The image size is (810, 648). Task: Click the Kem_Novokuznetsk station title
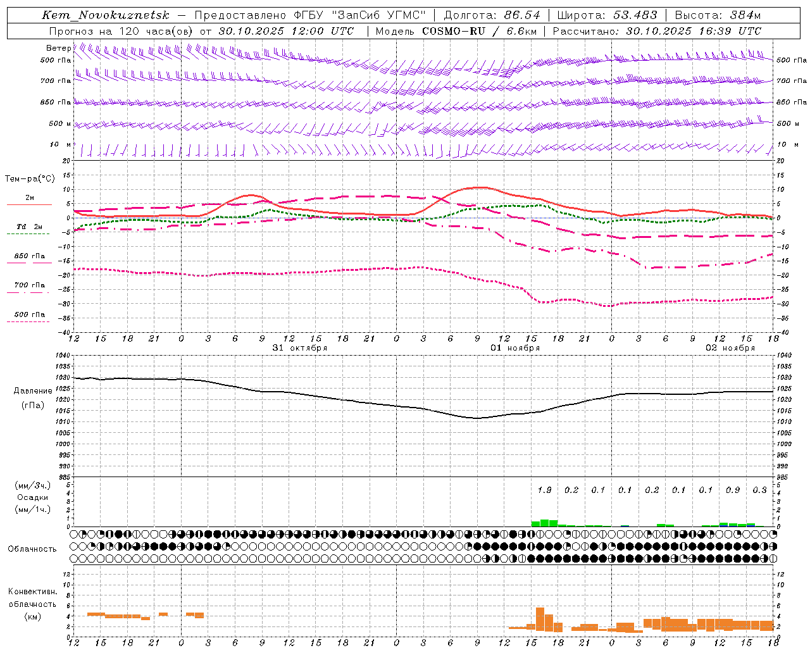106,15
